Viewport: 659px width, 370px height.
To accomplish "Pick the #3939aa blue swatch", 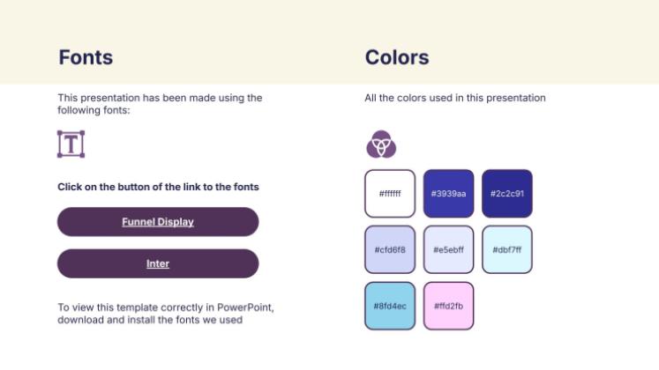I will [448, 194].
